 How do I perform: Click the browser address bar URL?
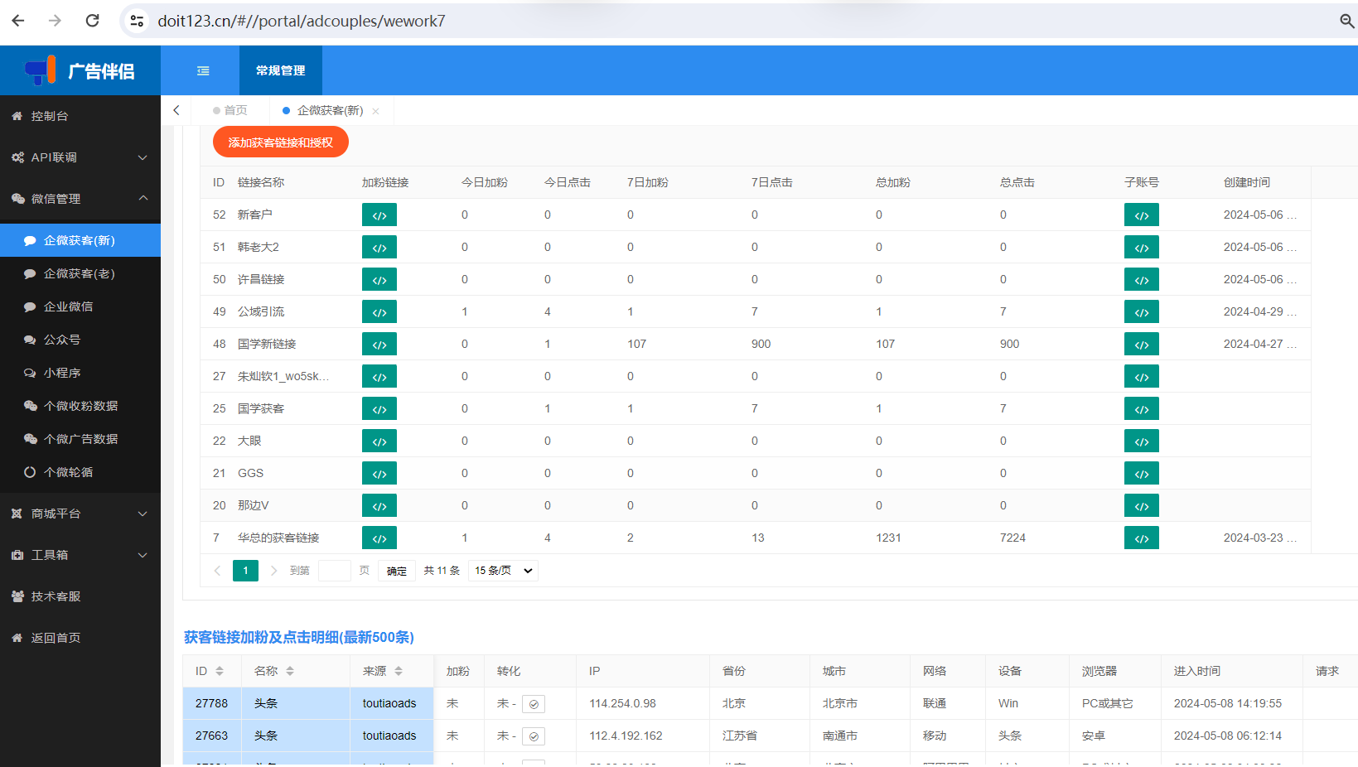(x=302, y=21)
